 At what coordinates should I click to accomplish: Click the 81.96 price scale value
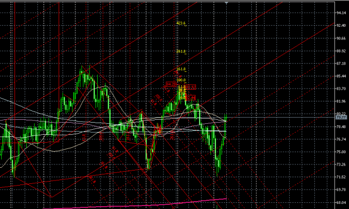(x=341, y=101)
